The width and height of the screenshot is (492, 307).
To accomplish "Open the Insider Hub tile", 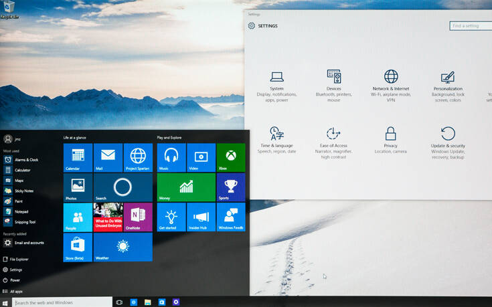I will (201, 217).
